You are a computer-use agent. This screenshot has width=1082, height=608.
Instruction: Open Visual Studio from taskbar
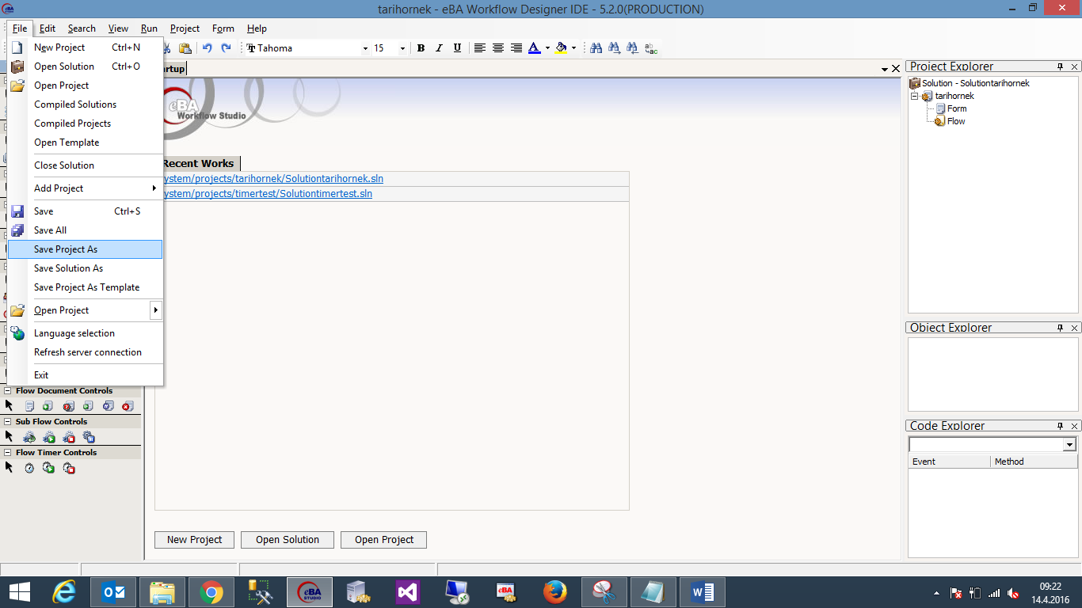coord(407,592)
